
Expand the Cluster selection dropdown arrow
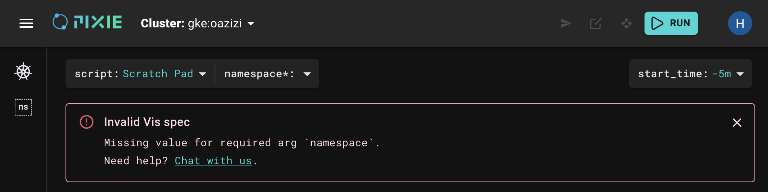[x=251, y=24]
